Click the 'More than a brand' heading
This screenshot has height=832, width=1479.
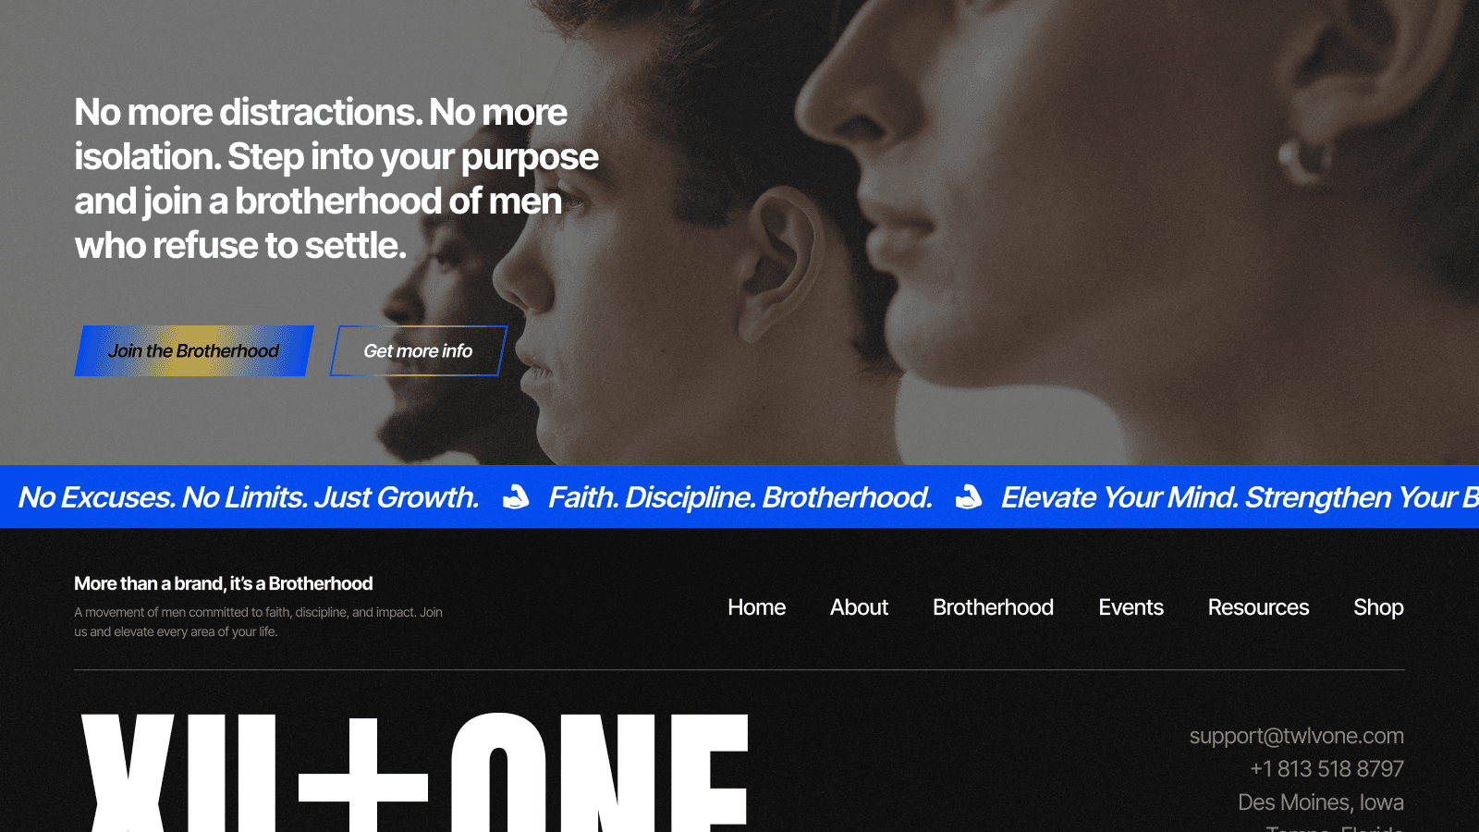tap(224, 583)
